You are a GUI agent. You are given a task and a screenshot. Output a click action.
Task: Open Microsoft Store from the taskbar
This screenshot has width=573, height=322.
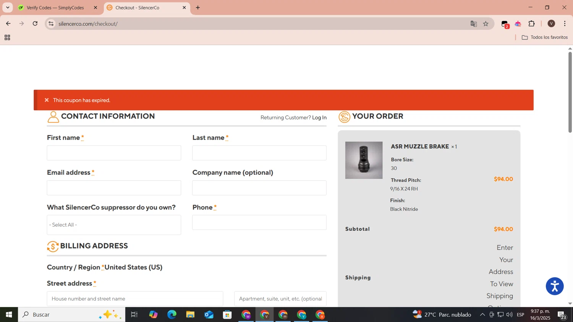228,315
